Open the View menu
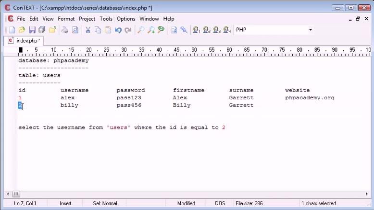 click(48, 19)
